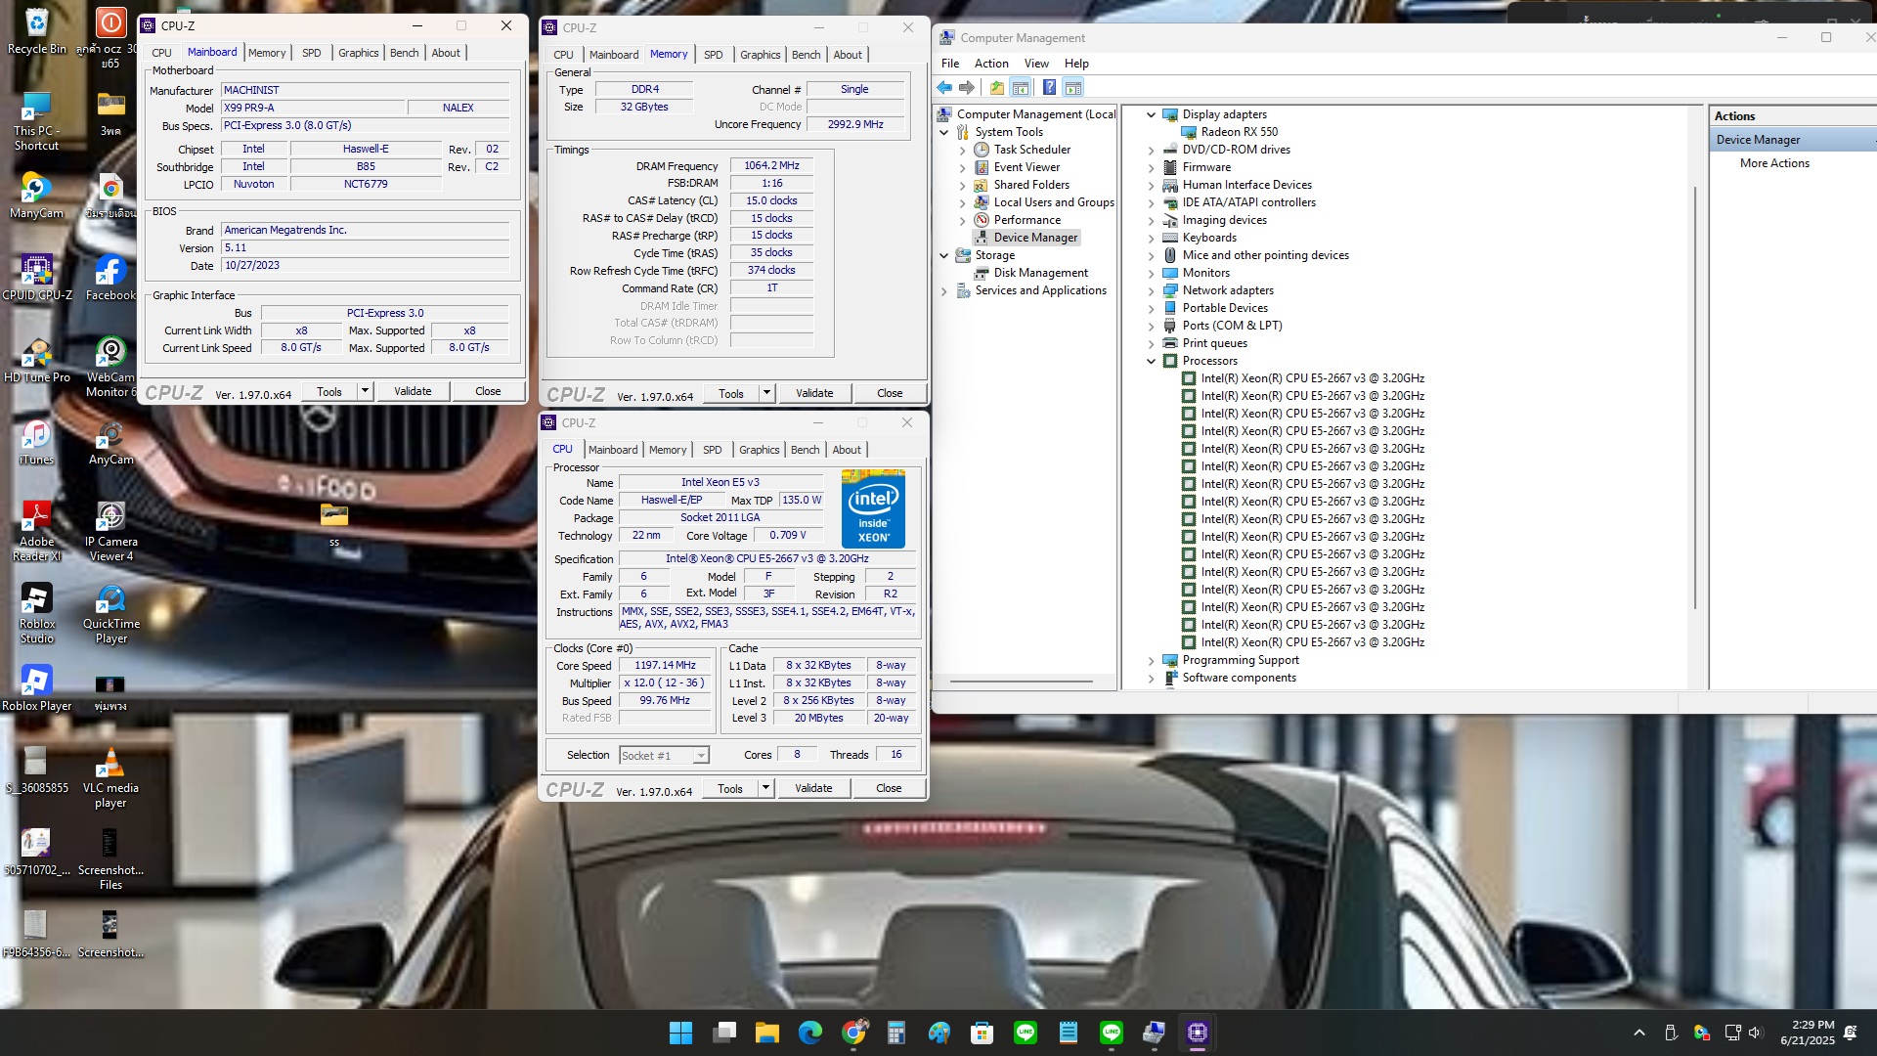Select Device Manager in console tree
This screenshot has height=1056, width=1877.
[x=1035, y=238]
